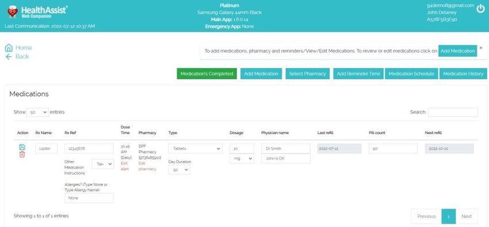Sort by the Pharmacy column header

(147, 132)
